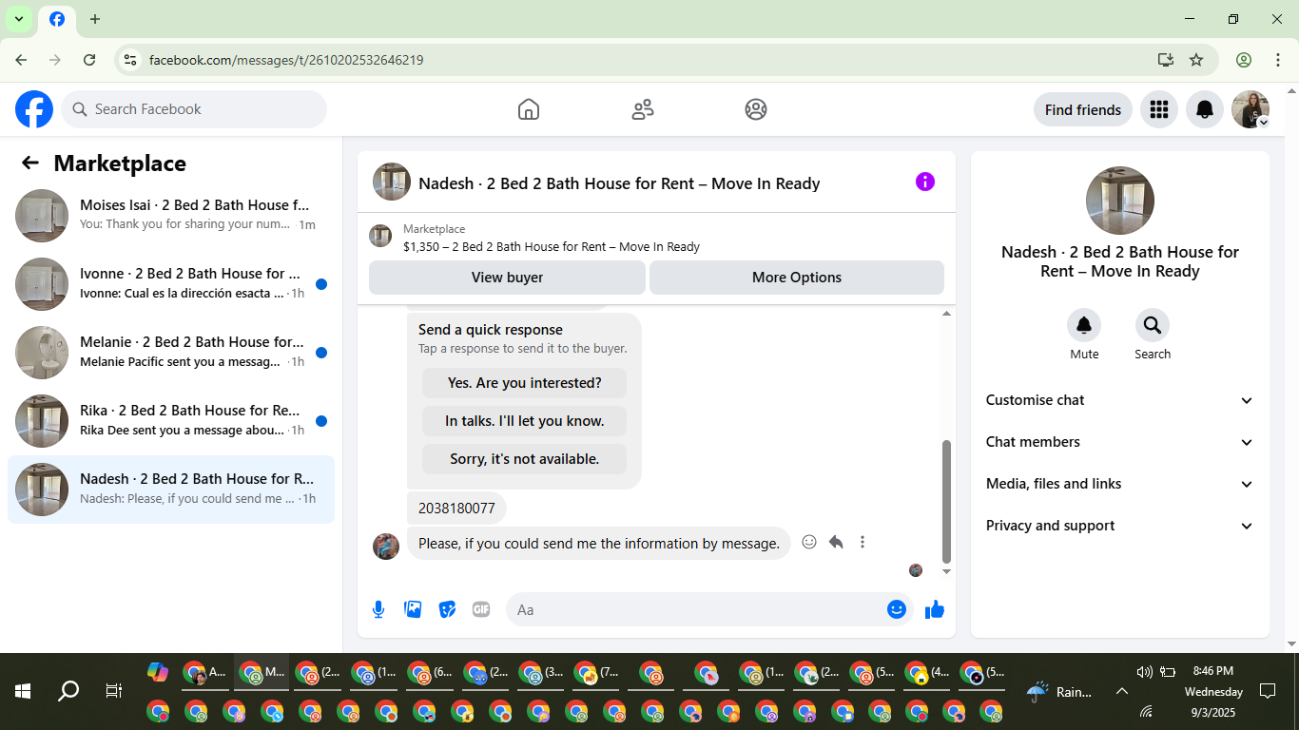Click the View buyer button
The height and width of the screenshot is (730, 1299).
507,278
